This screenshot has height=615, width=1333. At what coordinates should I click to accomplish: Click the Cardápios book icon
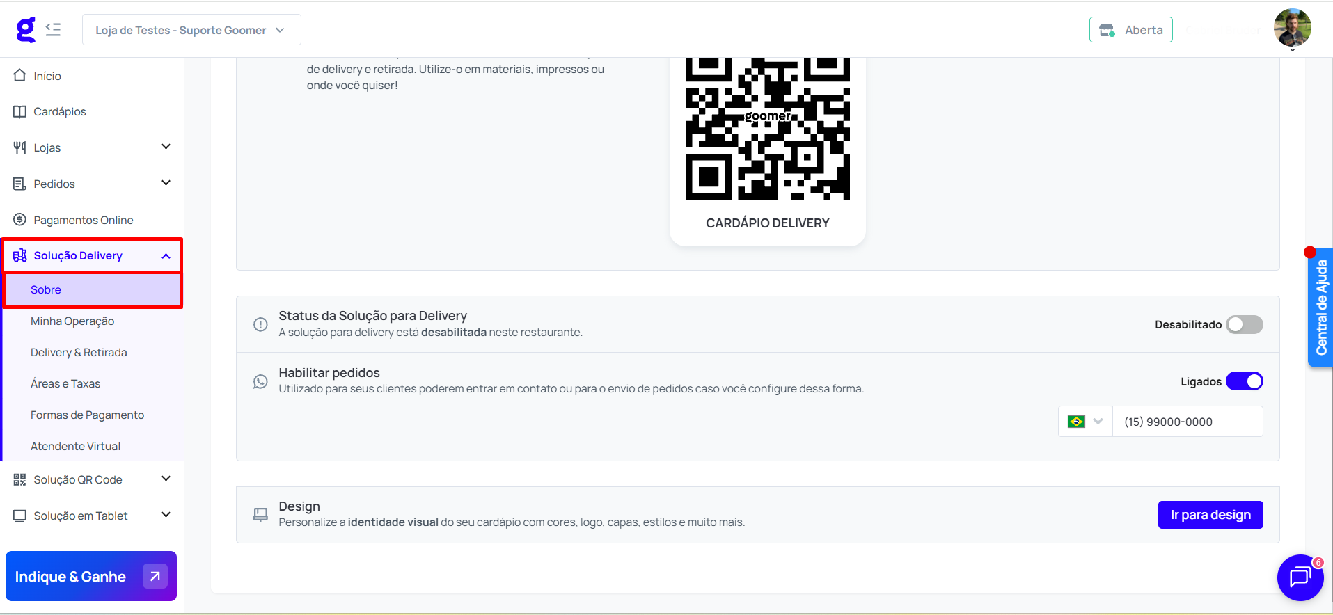pos(19,111)
